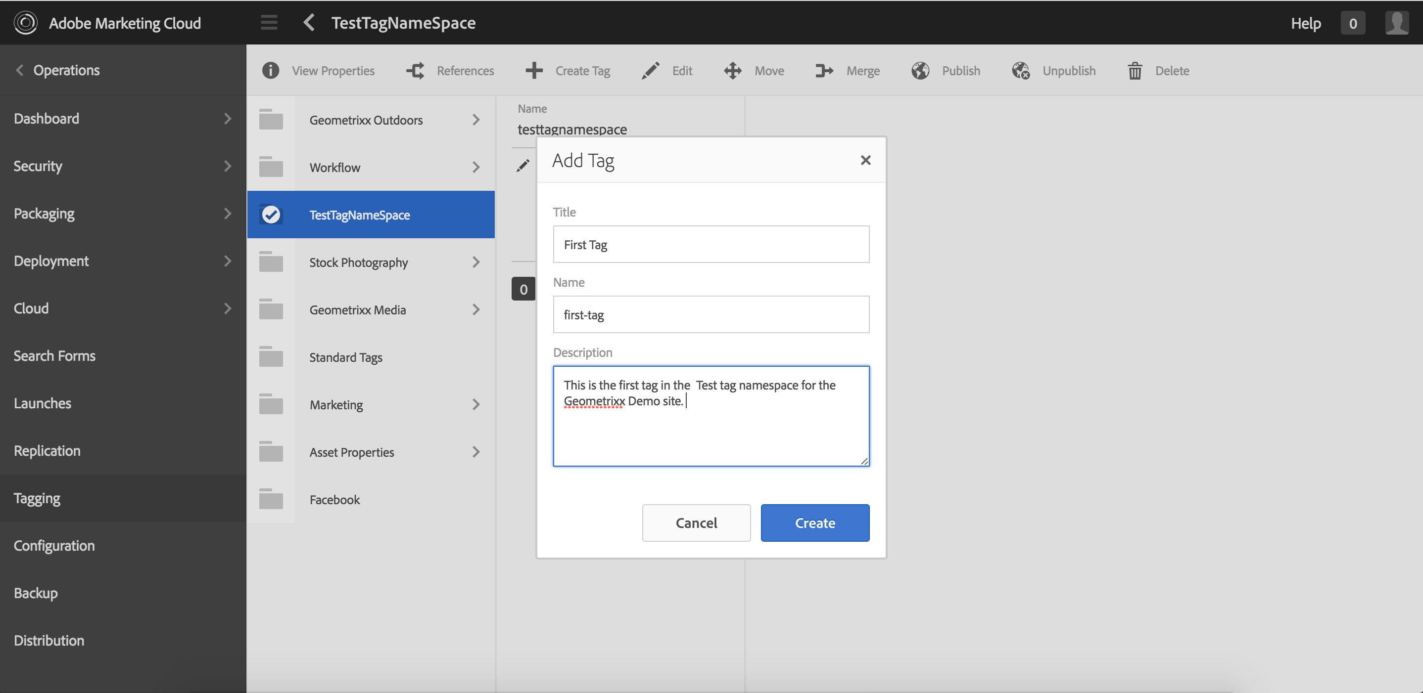Click the References toolbar icon
The width and height of the screenshot is (1423, 693).
[416, 71]
